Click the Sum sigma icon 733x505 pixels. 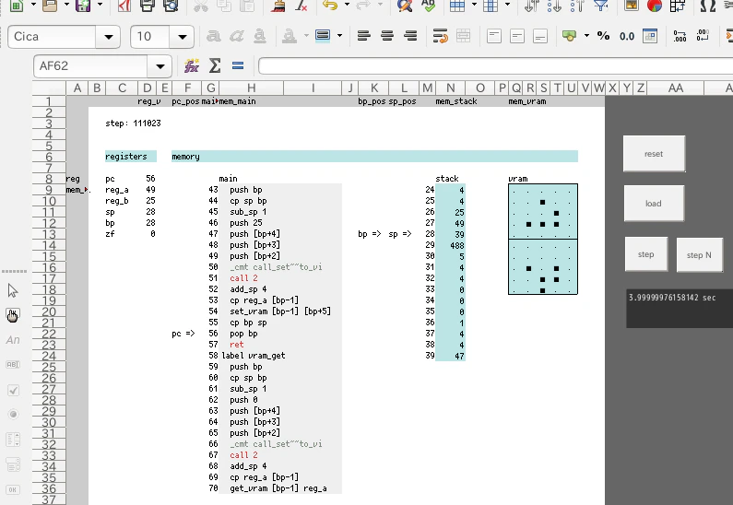(215, 65)
